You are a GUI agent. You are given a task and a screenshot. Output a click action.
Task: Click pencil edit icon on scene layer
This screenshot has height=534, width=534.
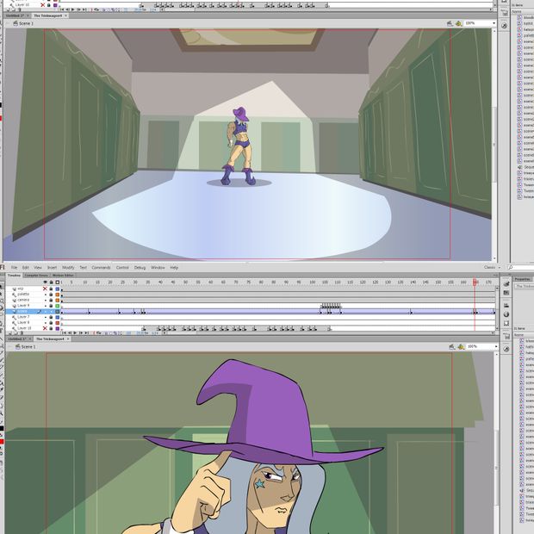click(39, 311)
